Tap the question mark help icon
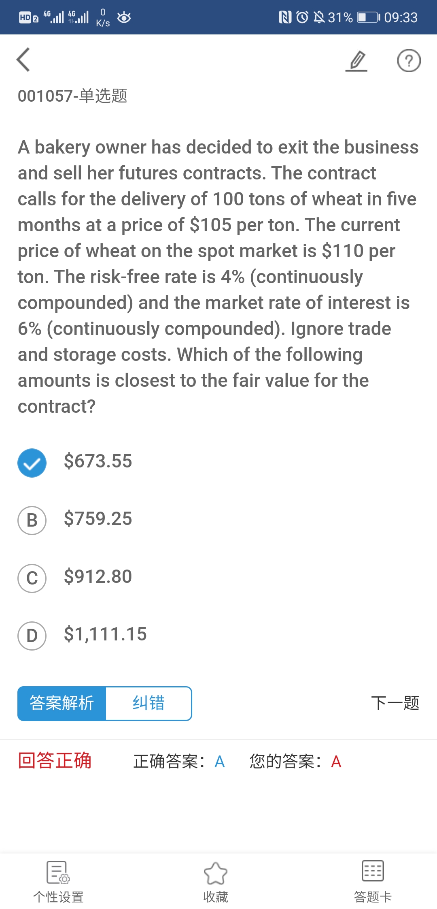This screenshot has width=437, height=909. (409, 61)
